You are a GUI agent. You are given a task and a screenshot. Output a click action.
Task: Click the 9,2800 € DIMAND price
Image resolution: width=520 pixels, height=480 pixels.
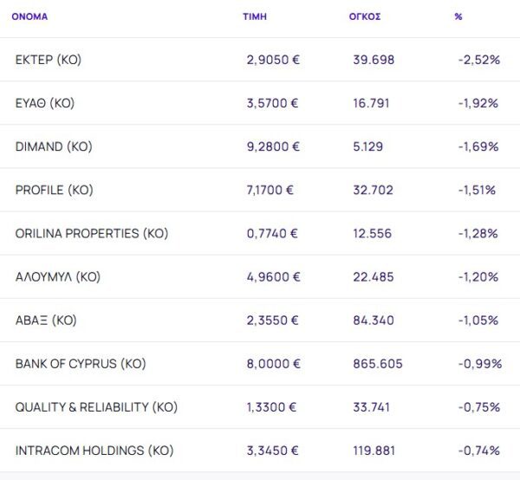(x=273, y=146)
